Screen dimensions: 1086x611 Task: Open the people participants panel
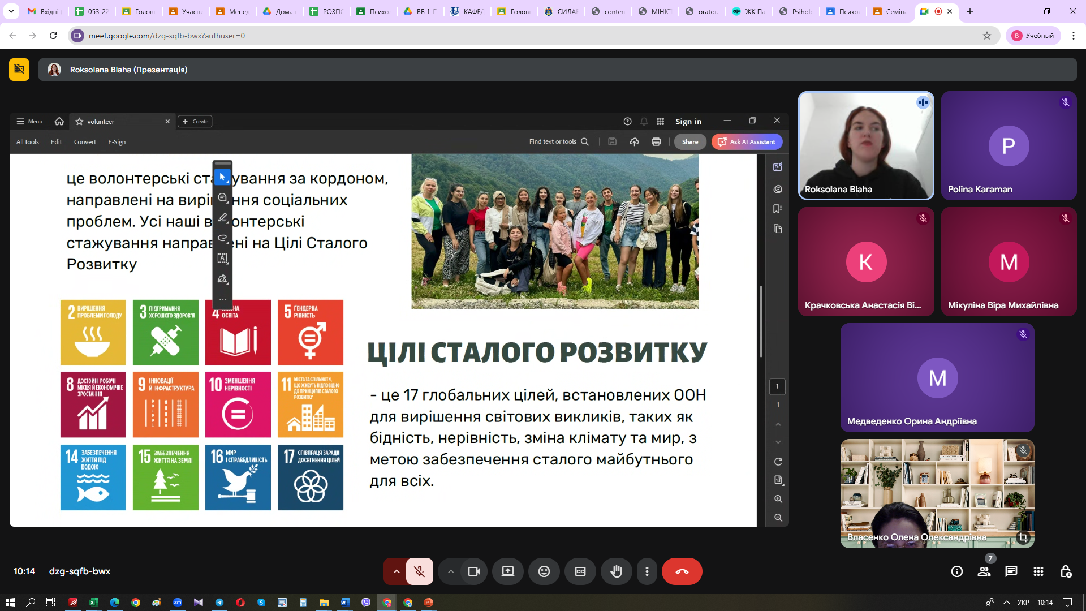pyautogui.click(x=984, y=571)
